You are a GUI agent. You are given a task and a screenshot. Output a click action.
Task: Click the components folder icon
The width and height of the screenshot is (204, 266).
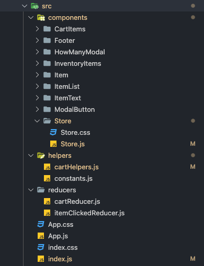[x=41, y=18]
